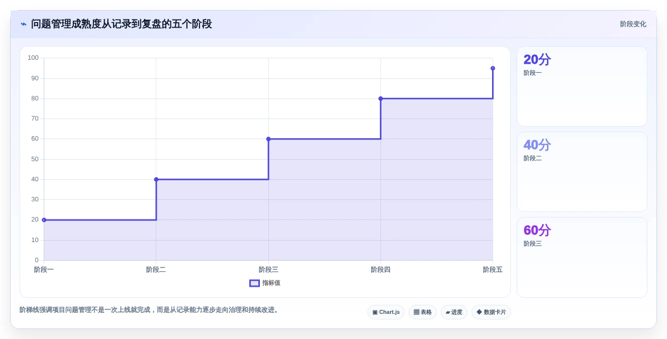The image size is (667, 339).
Task: Click the data point at 阶段一 value 20
Action: pos(44,220)
